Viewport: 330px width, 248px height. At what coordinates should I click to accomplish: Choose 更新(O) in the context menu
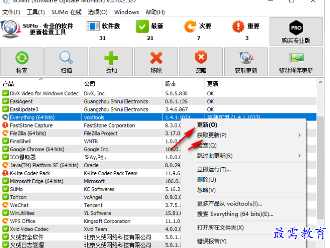click(243, 125)
